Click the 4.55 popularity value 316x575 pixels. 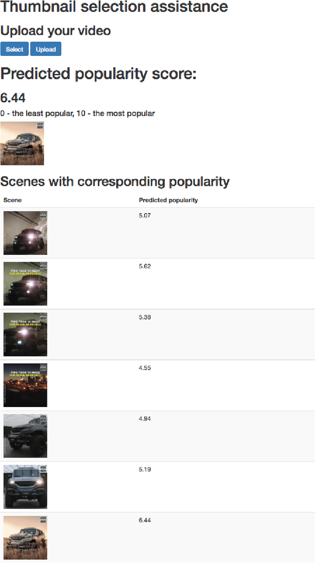(x=145, y=368)
